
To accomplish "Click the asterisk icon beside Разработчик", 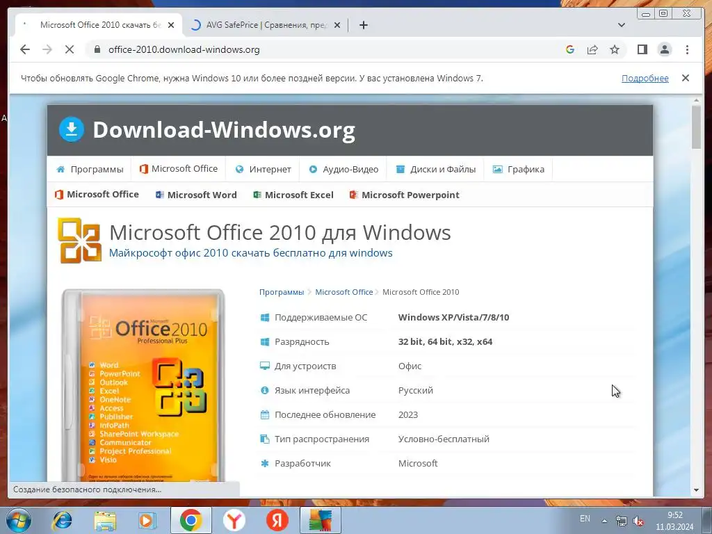I will pyautogui.click(x=265, y=463).
